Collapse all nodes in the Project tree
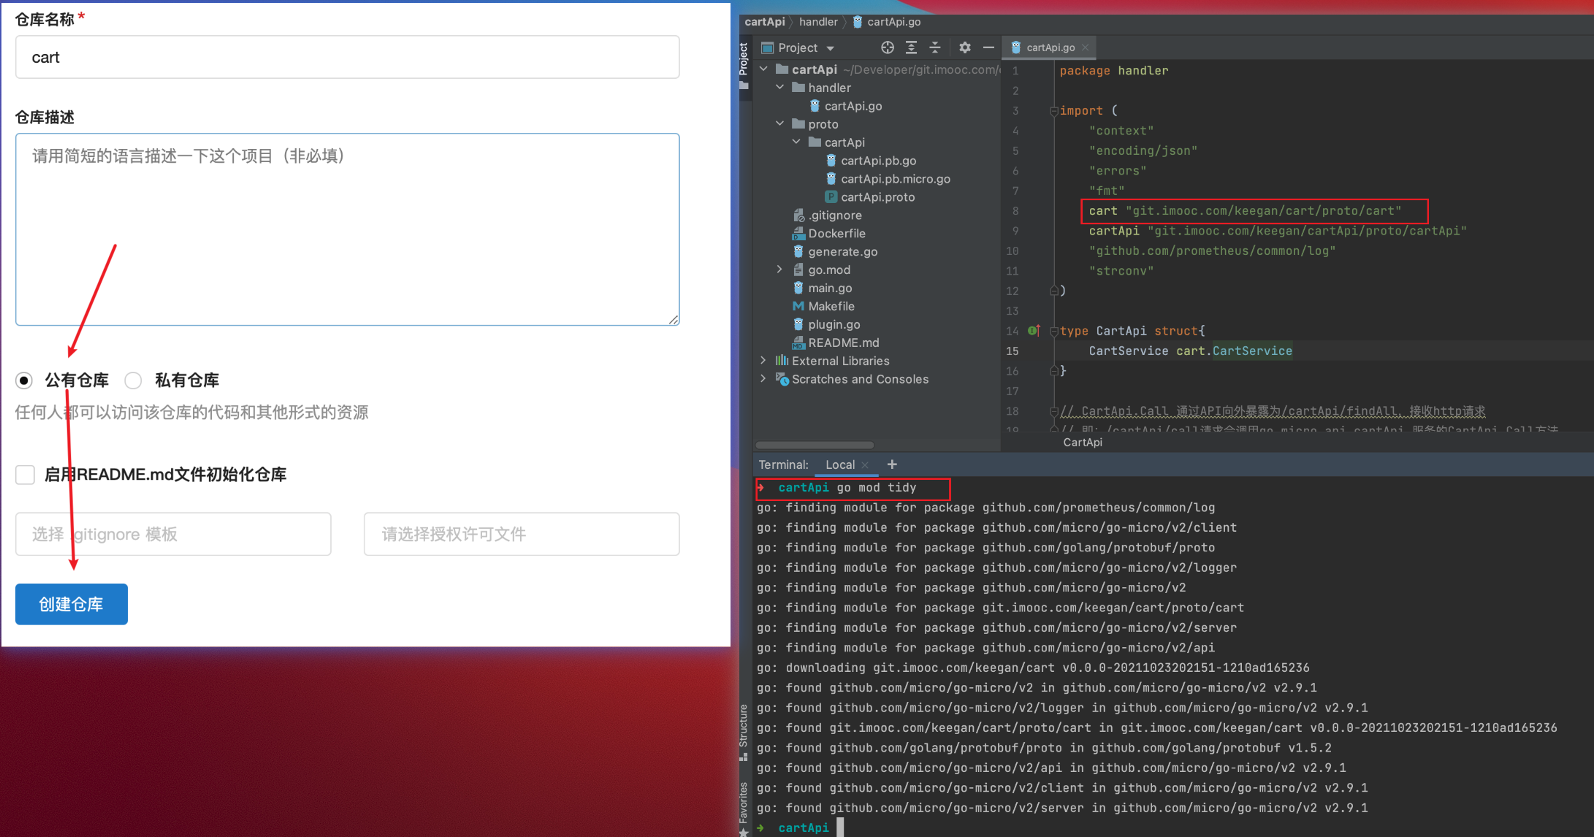This screenshot has width=1594, height=837. click(936, 47)
